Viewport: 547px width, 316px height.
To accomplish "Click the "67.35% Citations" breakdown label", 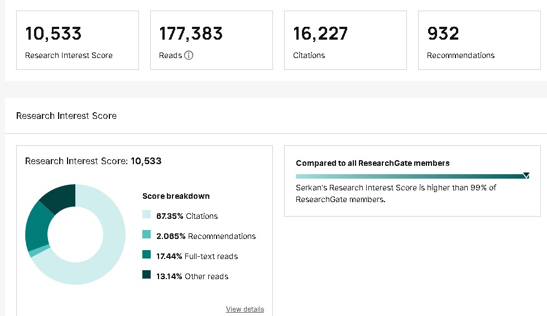I will tap(187, 216).
